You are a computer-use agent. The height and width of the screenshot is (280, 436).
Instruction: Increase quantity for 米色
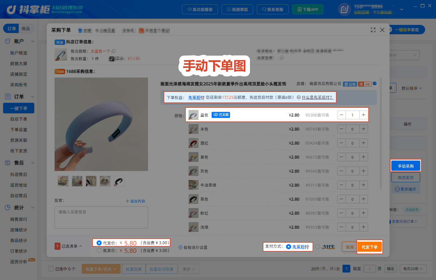[363, 129]
